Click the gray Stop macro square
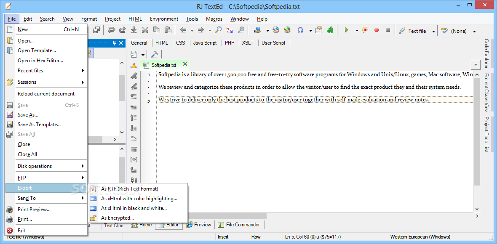 coord(387,30)
